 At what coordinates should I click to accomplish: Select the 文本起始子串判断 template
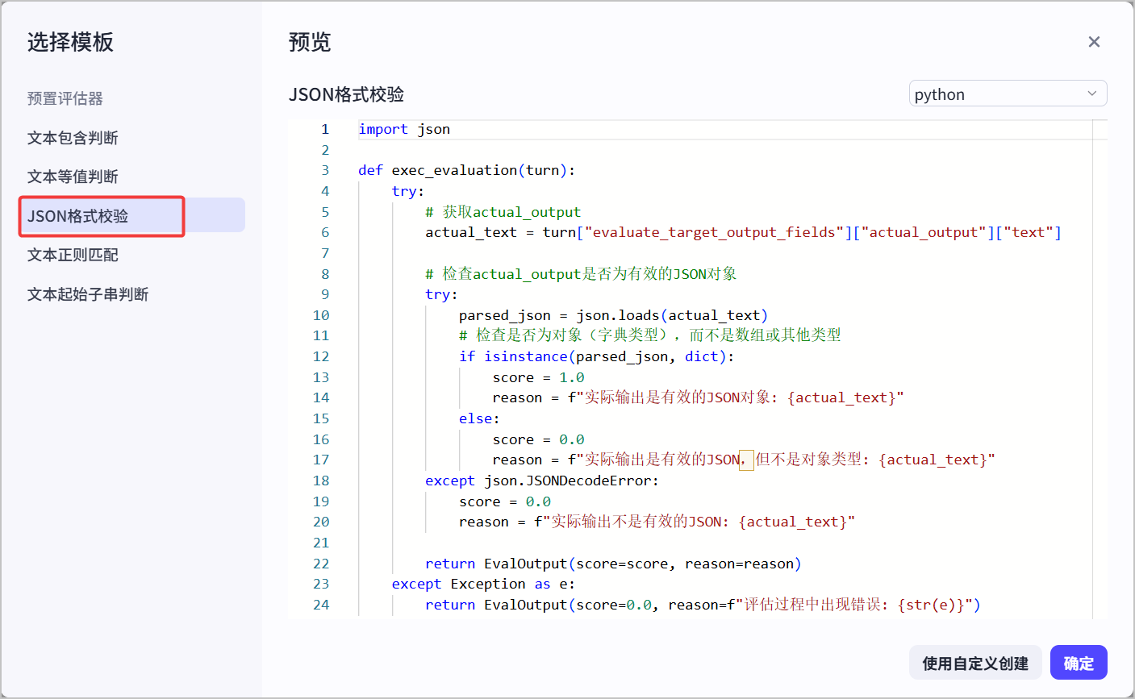(88, 294)
